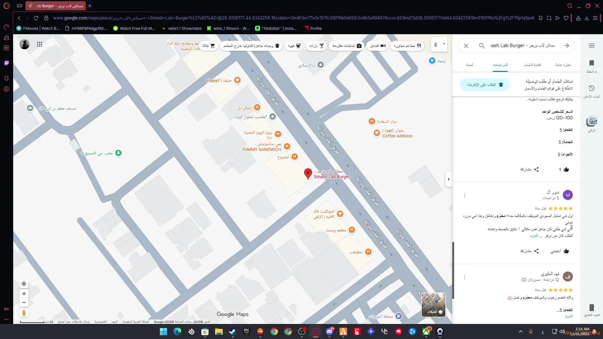This screenshot has width=603, height=339.
Task: Click the الخصوصية privacy link in footer
Action: tap(100, 322)
